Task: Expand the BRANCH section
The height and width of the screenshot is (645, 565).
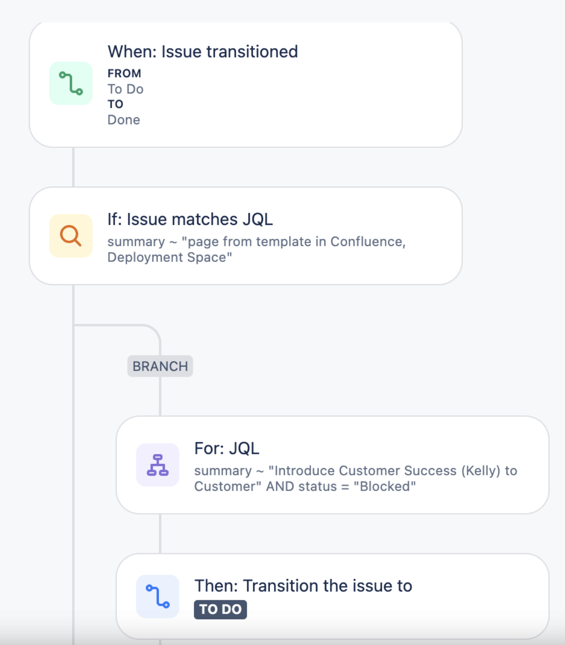Action: point(160,366)
